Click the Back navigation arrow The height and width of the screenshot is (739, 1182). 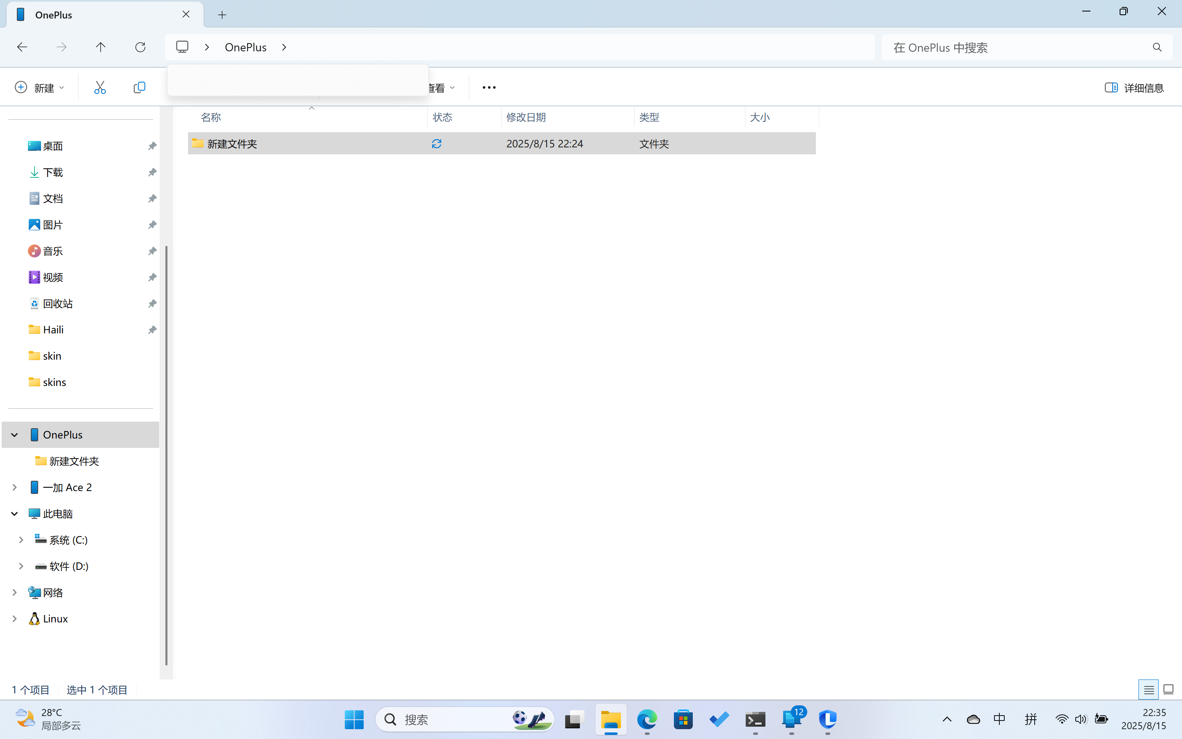click(x=22, y=47)
